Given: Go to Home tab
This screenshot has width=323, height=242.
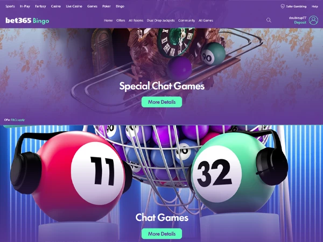Looking at the screenshot, I should pos(108,20).
